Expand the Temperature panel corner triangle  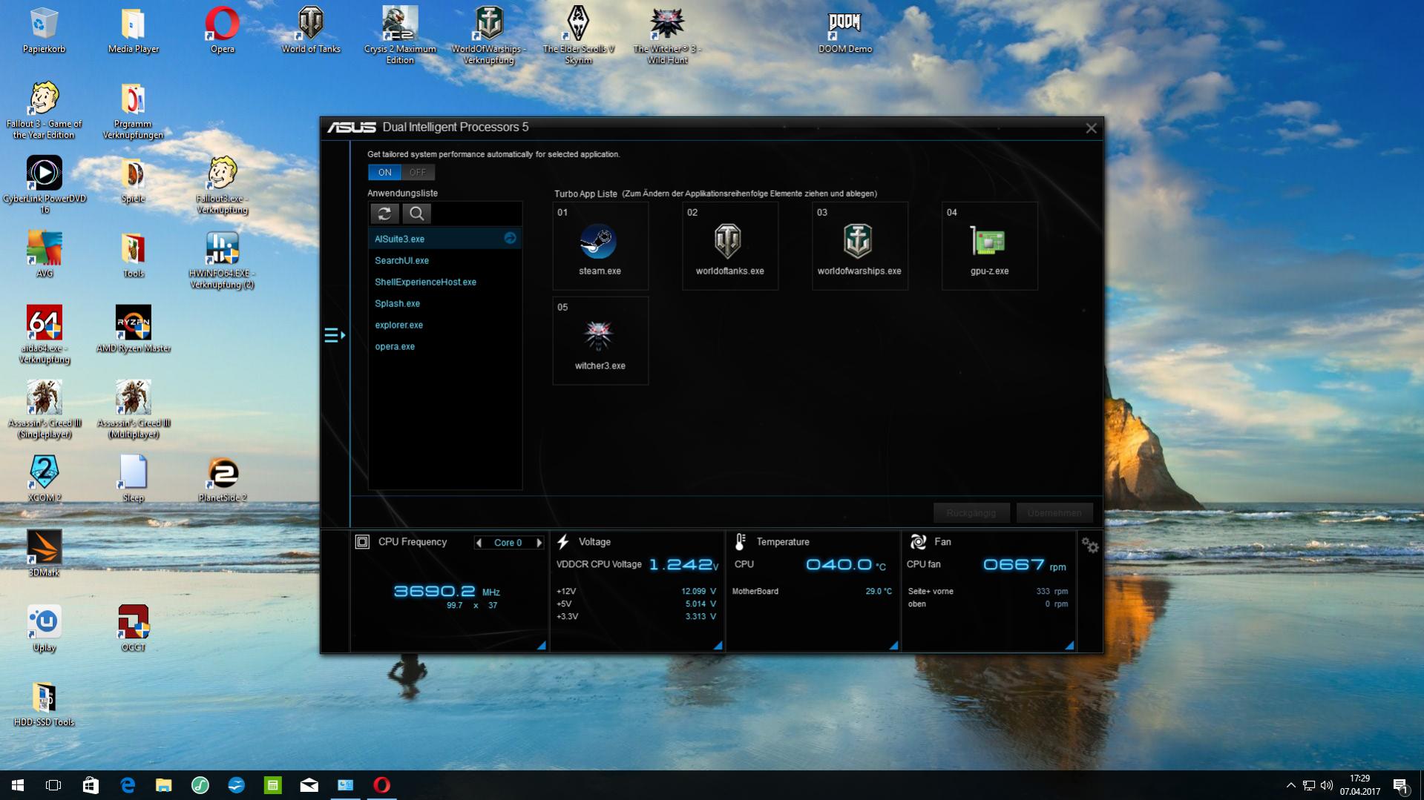894,646
